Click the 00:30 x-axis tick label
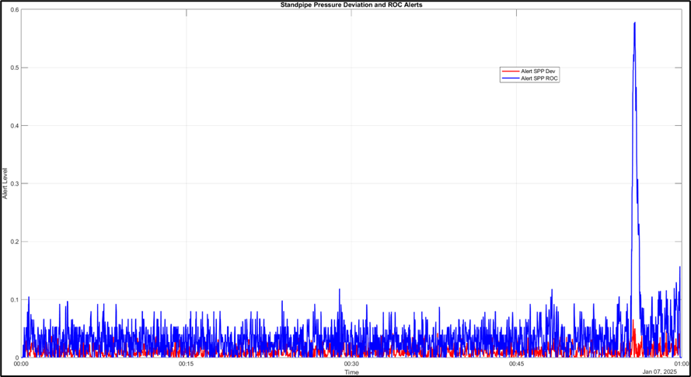The height and width of the screenshot is (377, 691). pos(351,364)
